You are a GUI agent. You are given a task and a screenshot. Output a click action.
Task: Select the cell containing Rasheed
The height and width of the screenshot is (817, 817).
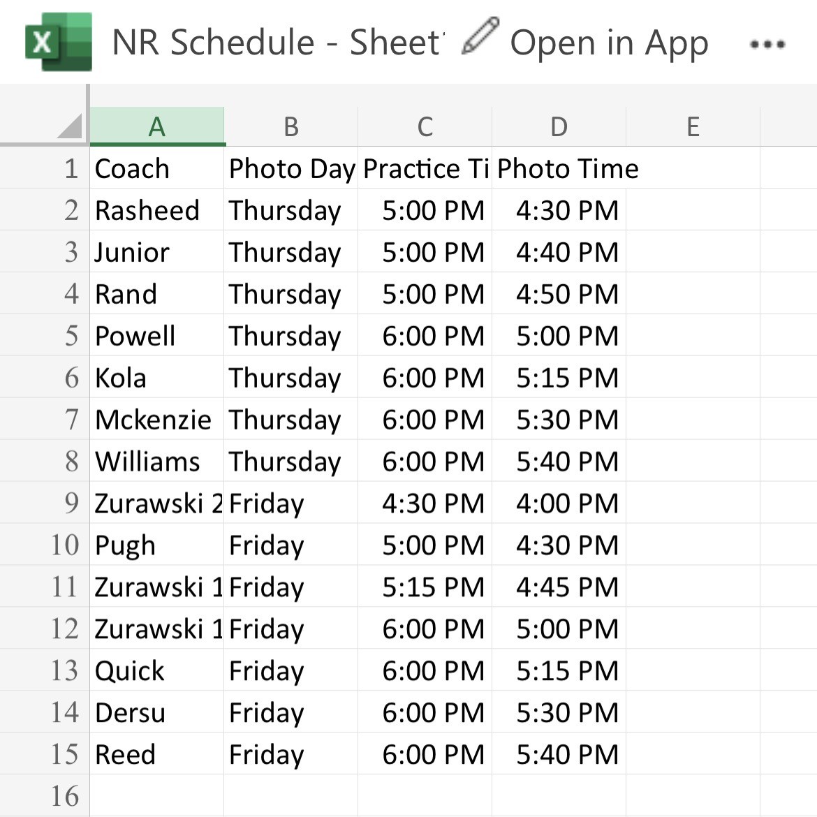click(x=157, y=210)
